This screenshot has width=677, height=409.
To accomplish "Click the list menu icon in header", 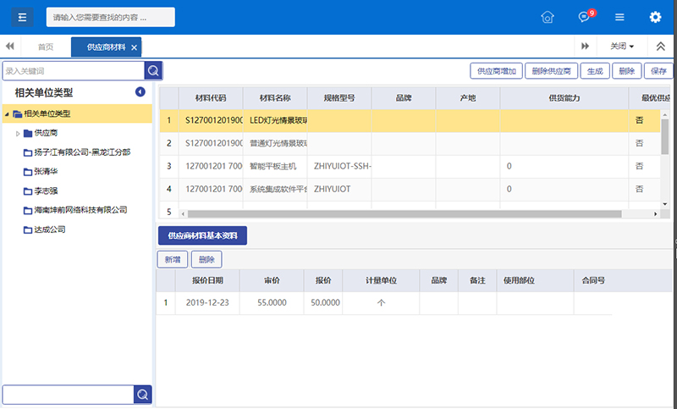I will (619, 17).
